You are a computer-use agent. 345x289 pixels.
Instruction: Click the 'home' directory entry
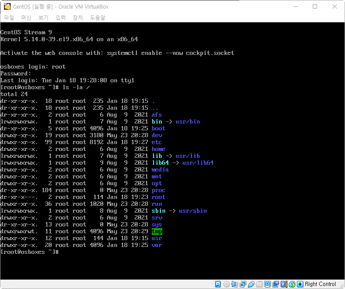pos(158,149)
